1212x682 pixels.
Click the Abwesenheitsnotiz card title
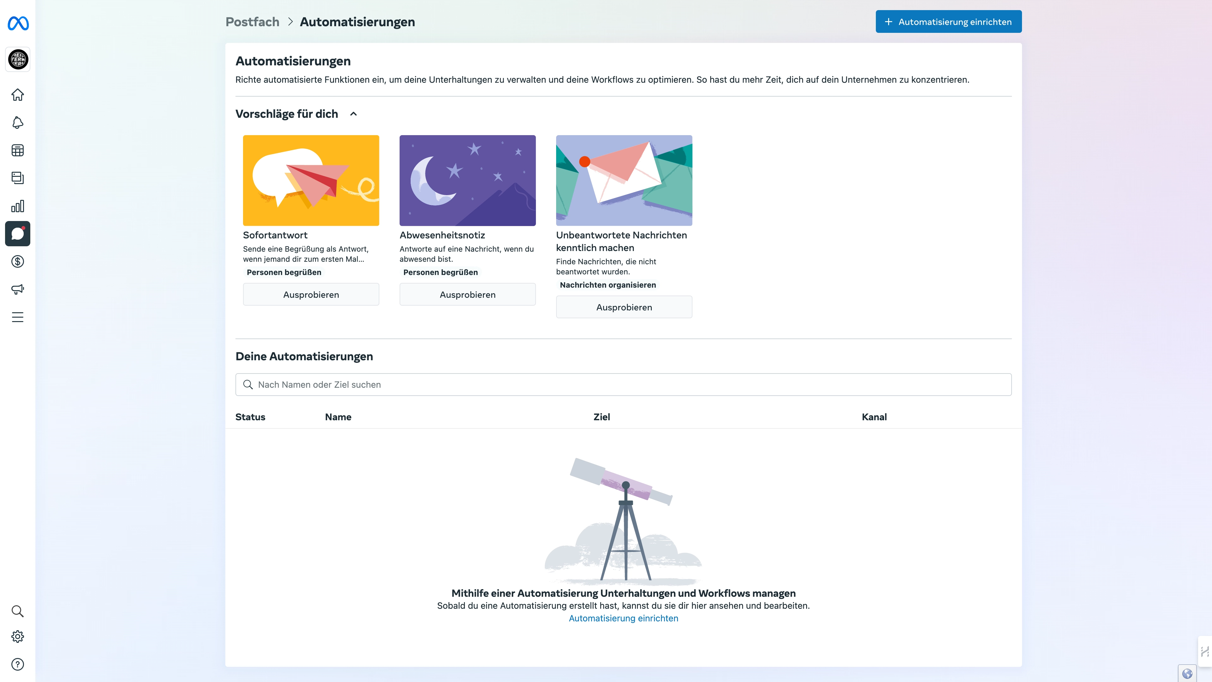click(x=442, y=235)
